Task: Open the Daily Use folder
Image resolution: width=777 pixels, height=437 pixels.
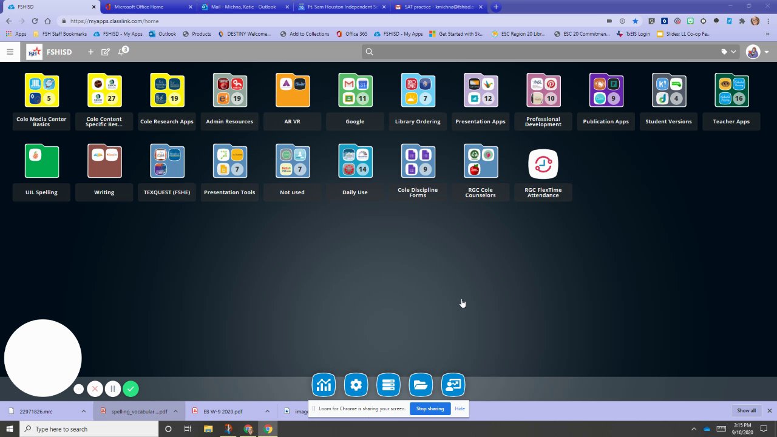Action: pyautogui.click(x=355, y=161)
